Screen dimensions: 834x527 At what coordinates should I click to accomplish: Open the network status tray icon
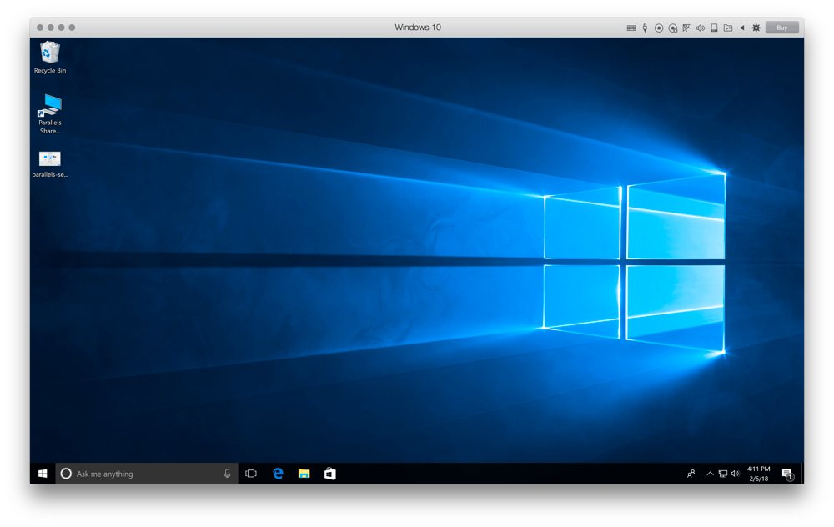coord(723,474)
